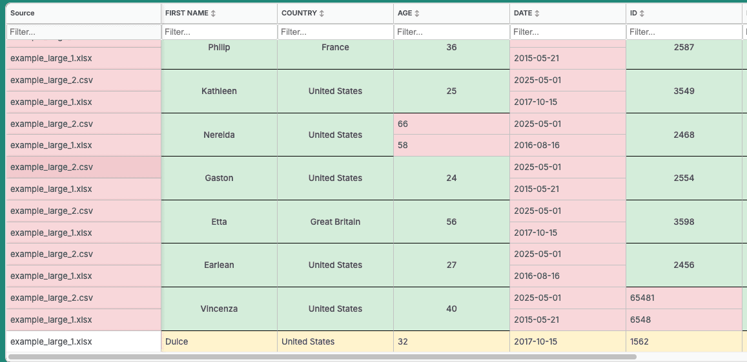Select the Gaston ID cell 2554
Image resolution: width=747 pixels, height=362 pixels.
(x=684, y=178)
